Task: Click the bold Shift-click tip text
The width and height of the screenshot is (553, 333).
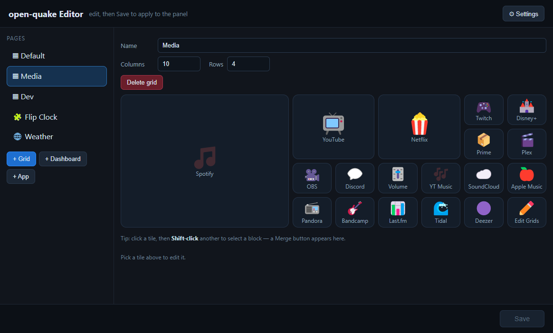Action: coord(185,238)
